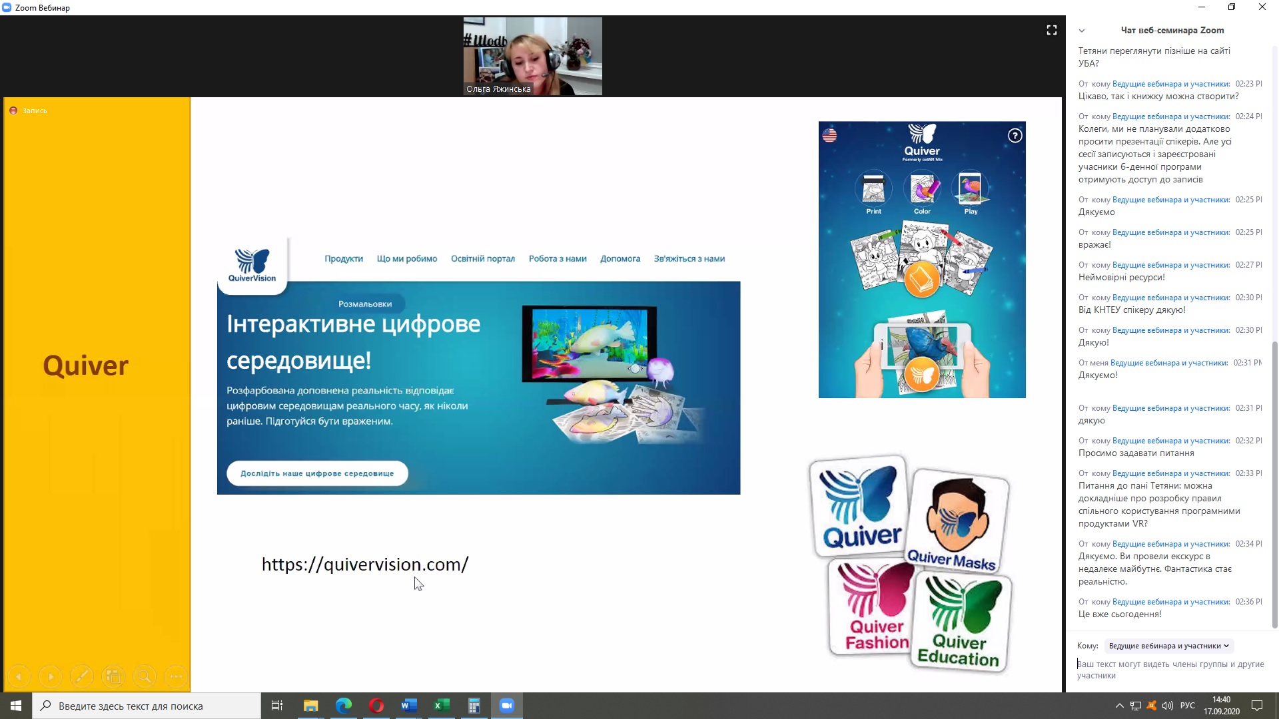The image size is (1279, 719).
Task: Advance to next slide arrow
Action: [51, 677]
